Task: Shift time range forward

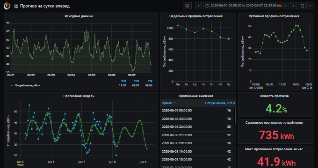Action: pyautogui.click(x=293, y=6)
